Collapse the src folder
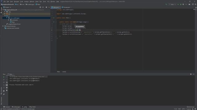197x110 pixels. pos(5,16)
